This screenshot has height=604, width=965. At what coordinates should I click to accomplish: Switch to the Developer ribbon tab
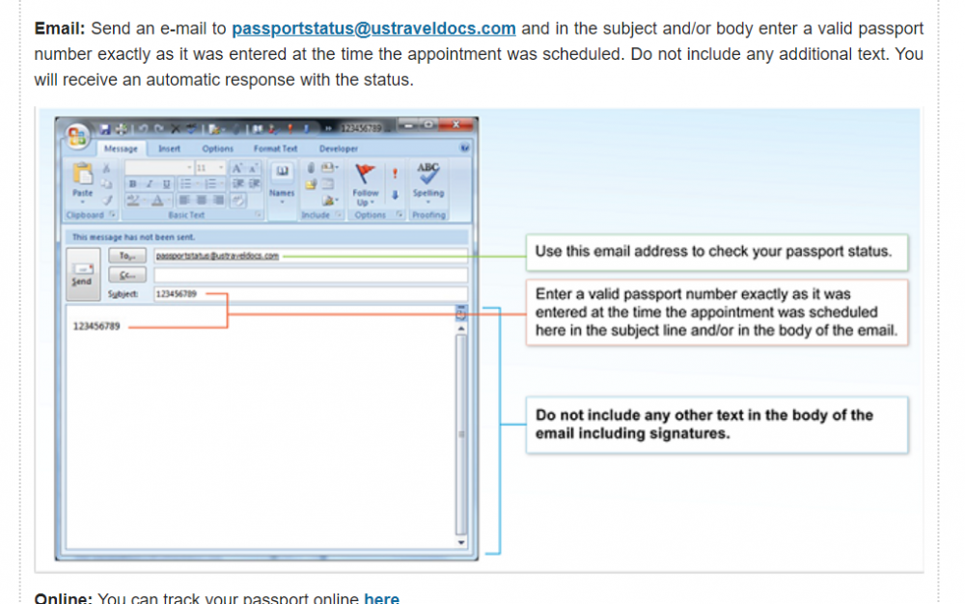(x=339, y=149)
